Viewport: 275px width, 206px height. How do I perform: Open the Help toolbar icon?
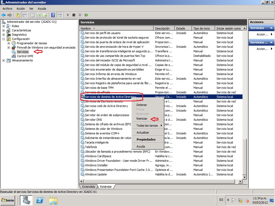[x=53, y=15]
